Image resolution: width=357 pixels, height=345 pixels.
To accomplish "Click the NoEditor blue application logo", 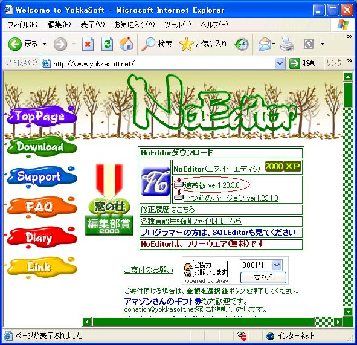I will [155, 181].
